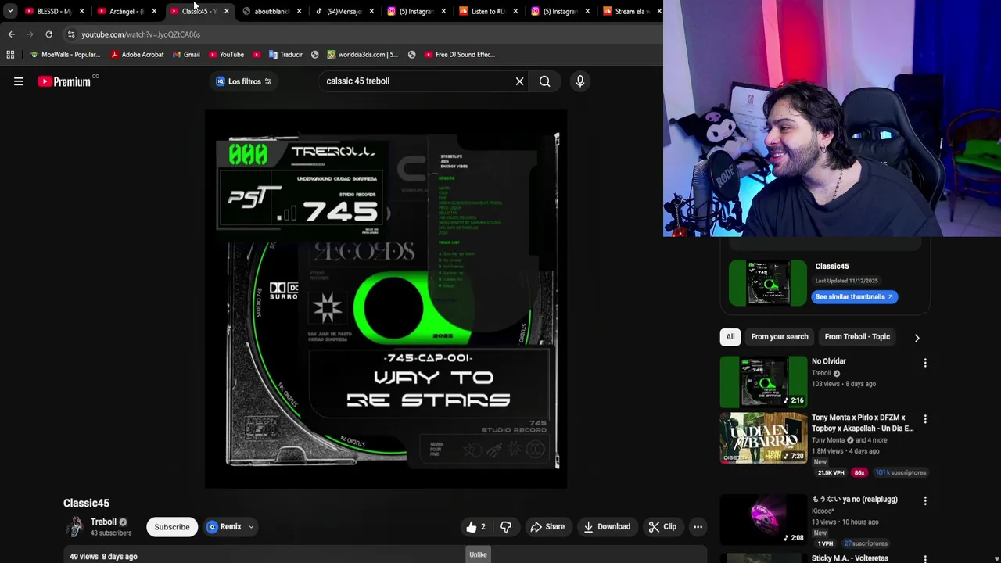
Task: View site information icon in address bar
Action: click(x=70, y=34)
